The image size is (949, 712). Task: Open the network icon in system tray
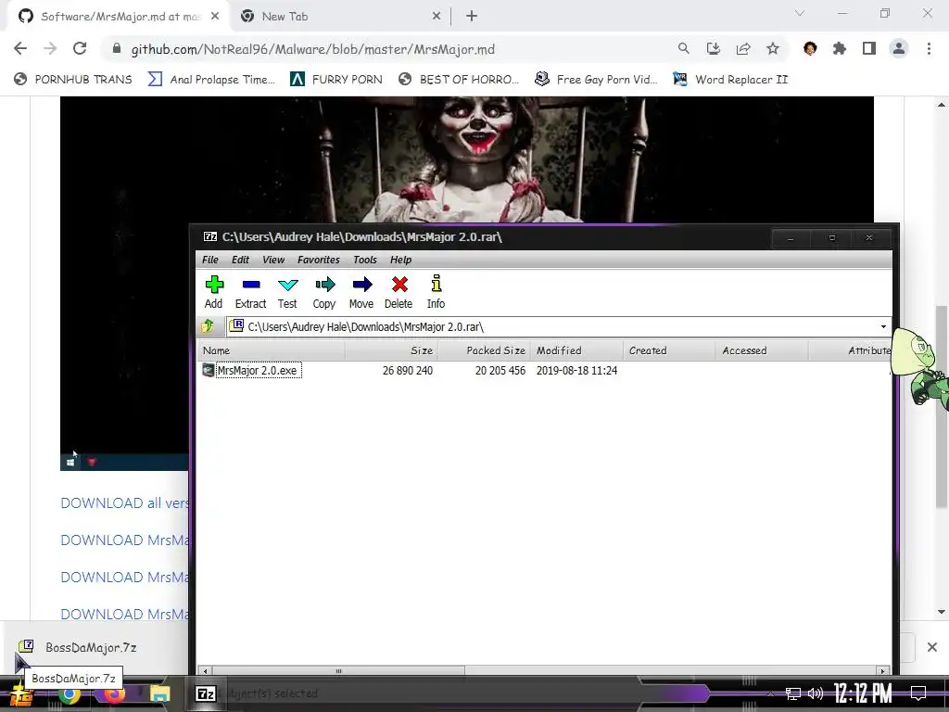coord(793,693)
